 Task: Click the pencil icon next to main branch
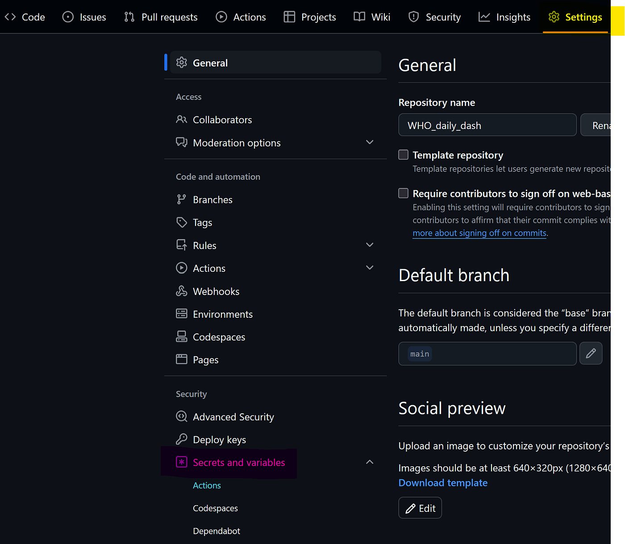click(x=591, y=353)
